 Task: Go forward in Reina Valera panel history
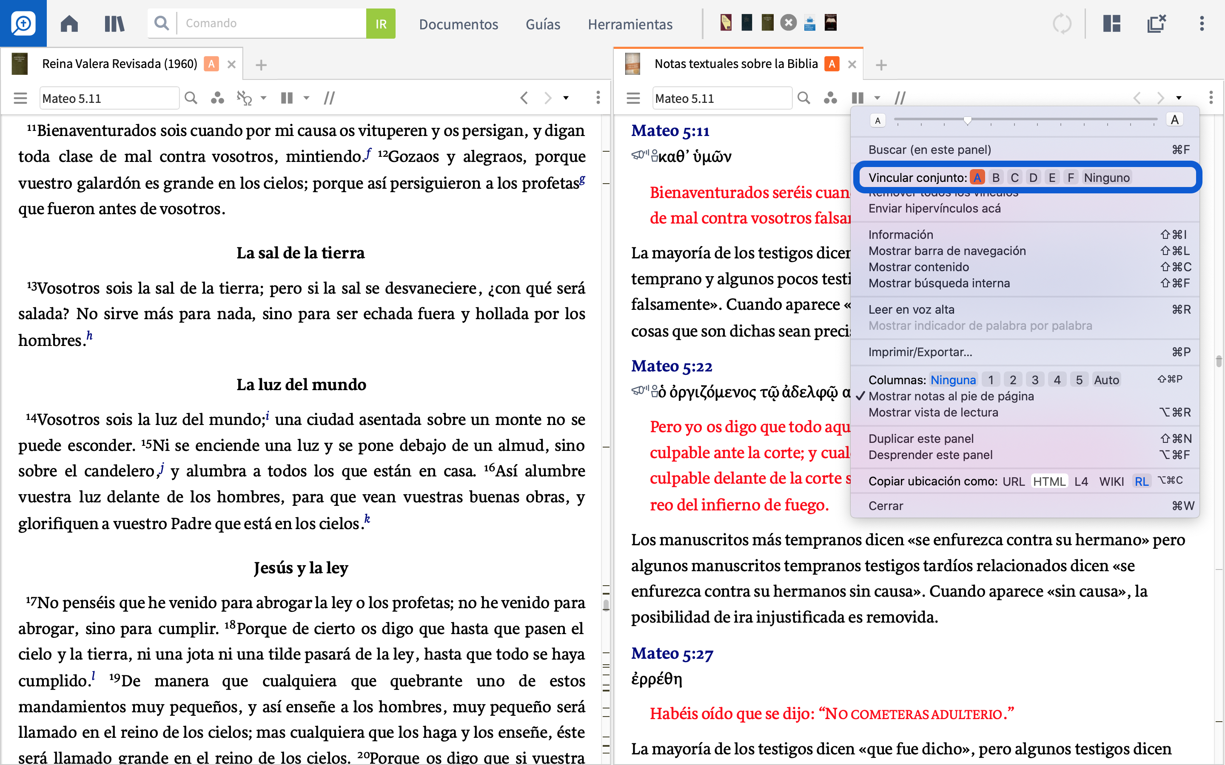point(548,98)
